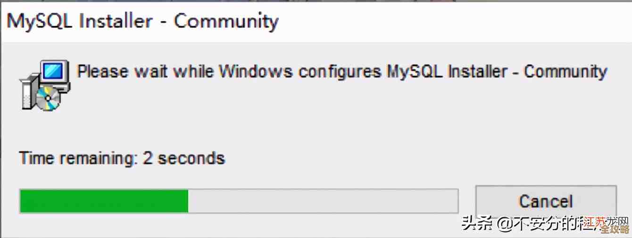
Task: Click the red "江苏" watermark logo
Action: point(595,222)
